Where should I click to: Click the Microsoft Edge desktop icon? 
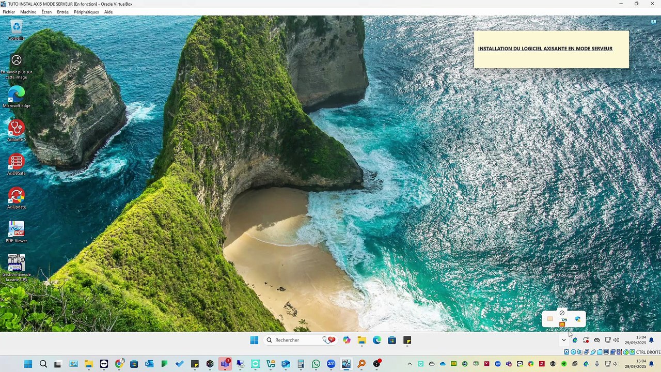click(x=17, y=97)
